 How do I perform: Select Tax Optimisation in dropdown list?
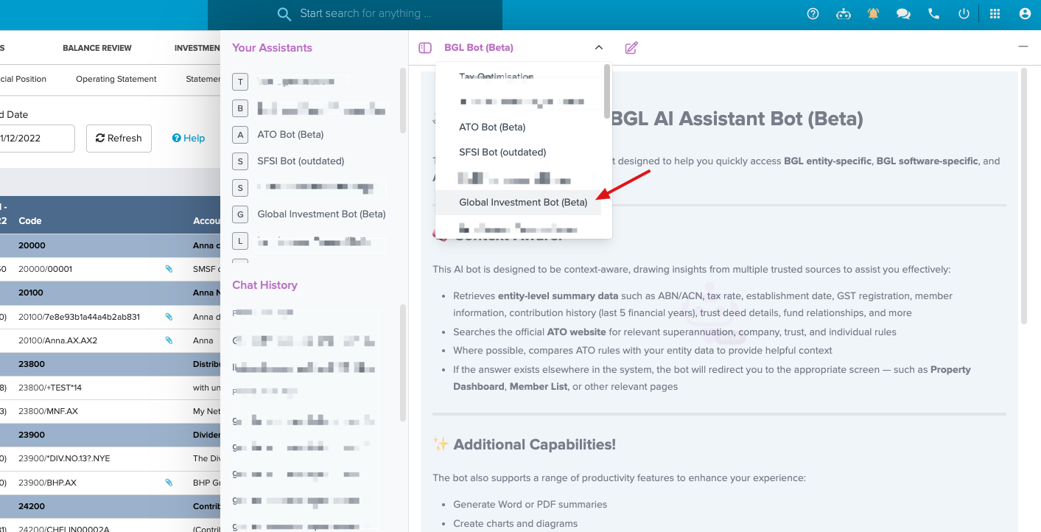coord(519,76)
